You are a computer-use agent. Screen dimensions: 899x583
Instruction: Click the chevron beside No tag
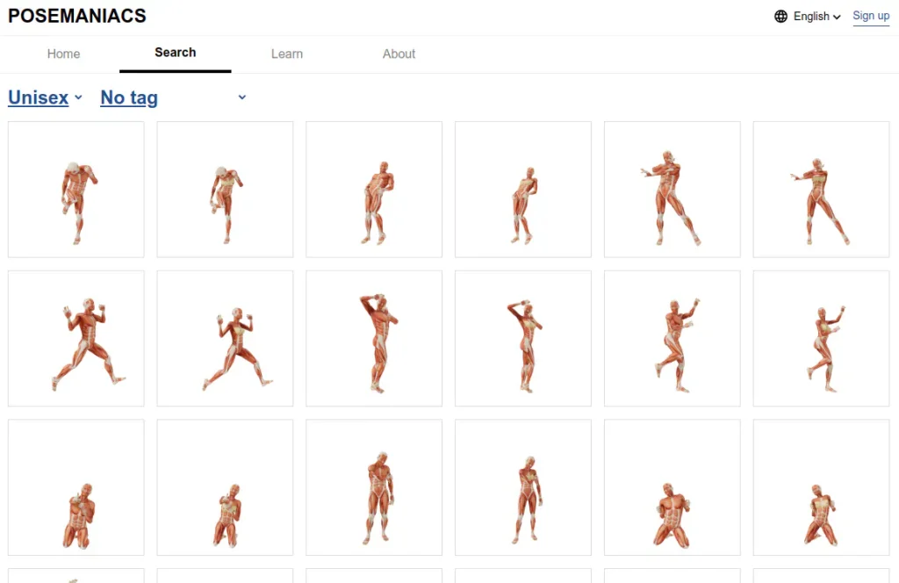coord(242,97)
